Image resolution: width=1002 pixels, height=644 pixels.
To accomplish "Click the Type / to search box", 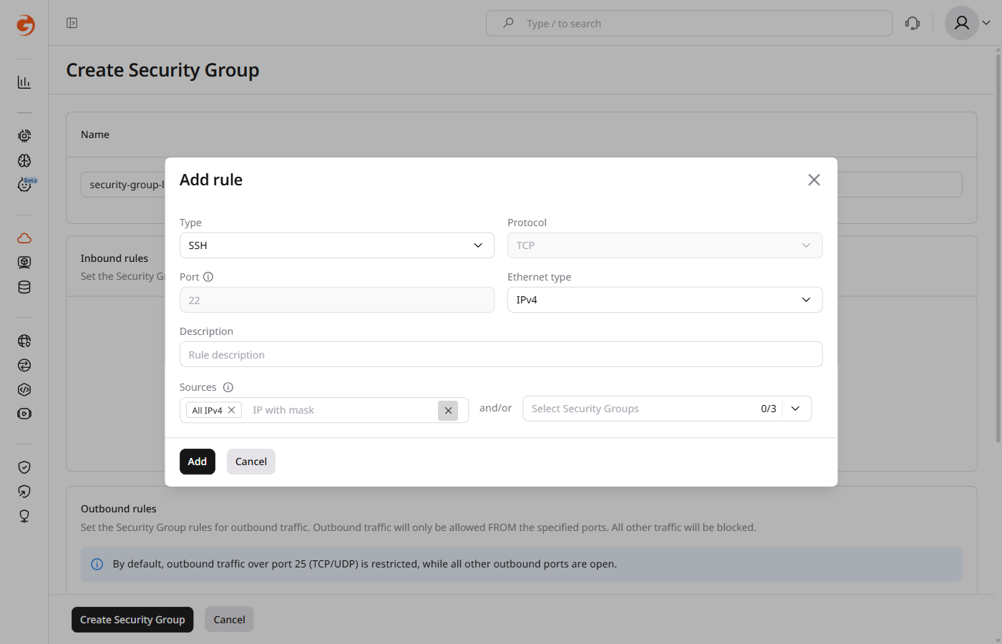I will (689, 23).
